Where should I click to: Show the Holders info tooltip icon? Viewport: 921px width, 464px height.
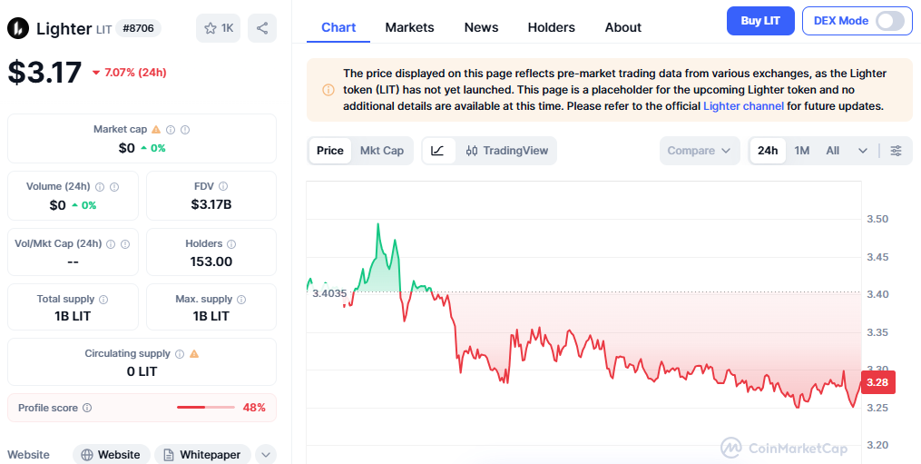(x=231, y=243)
